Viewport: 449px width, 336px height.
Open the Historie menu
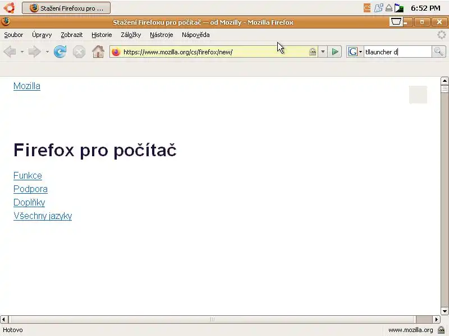click(102, 35)
